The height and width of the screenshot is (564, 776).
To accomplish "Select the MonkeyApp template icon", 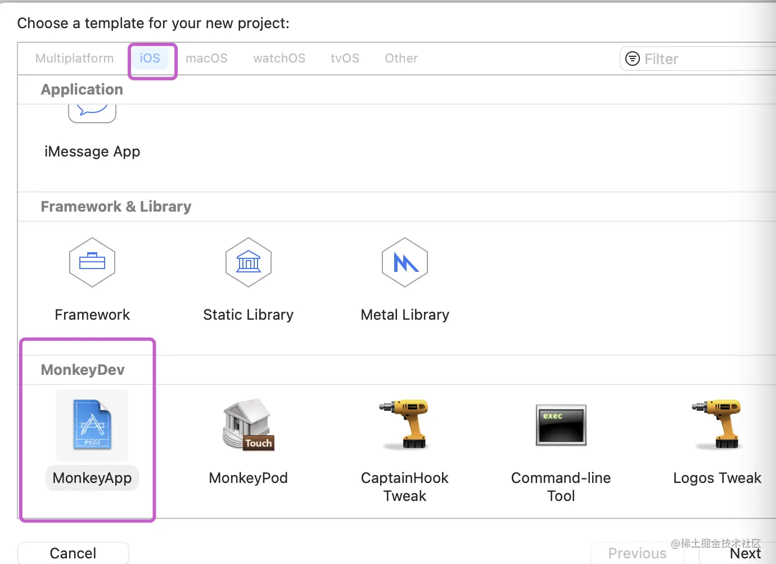I will [92, 425].
